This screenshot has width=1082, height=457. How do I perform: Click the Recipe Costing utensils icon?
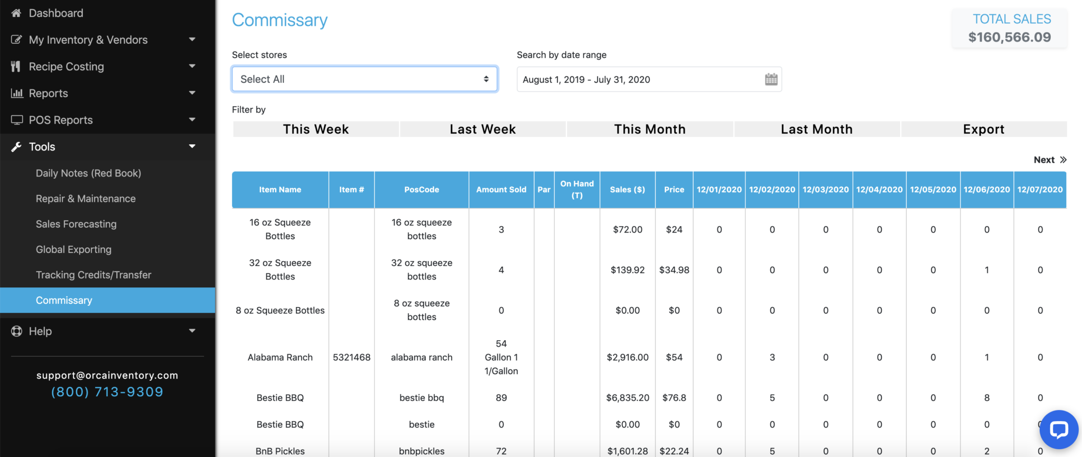click(x=16, y=67)
